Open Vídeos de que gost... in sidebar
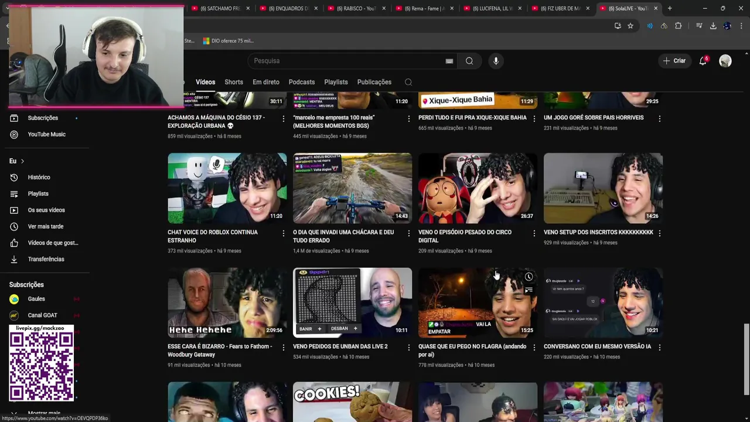The height and width of the screenshot is (422, 750). (53, 243)
